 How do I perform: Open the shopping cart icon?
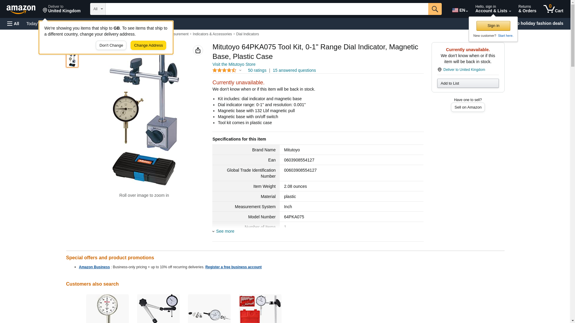click(553, 9)
